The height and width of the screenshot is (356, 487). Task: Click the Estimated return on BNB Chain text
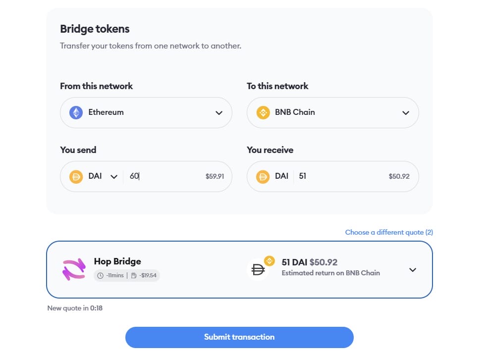330,273
